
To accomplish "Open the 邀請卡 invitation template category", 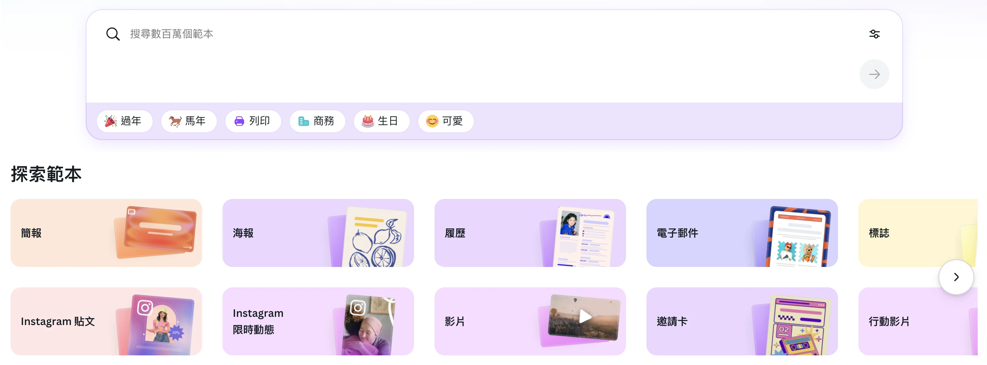I will (742, 321).
